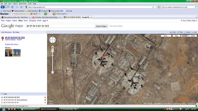Check the Kazakhstan search result box

click(2, 100)
